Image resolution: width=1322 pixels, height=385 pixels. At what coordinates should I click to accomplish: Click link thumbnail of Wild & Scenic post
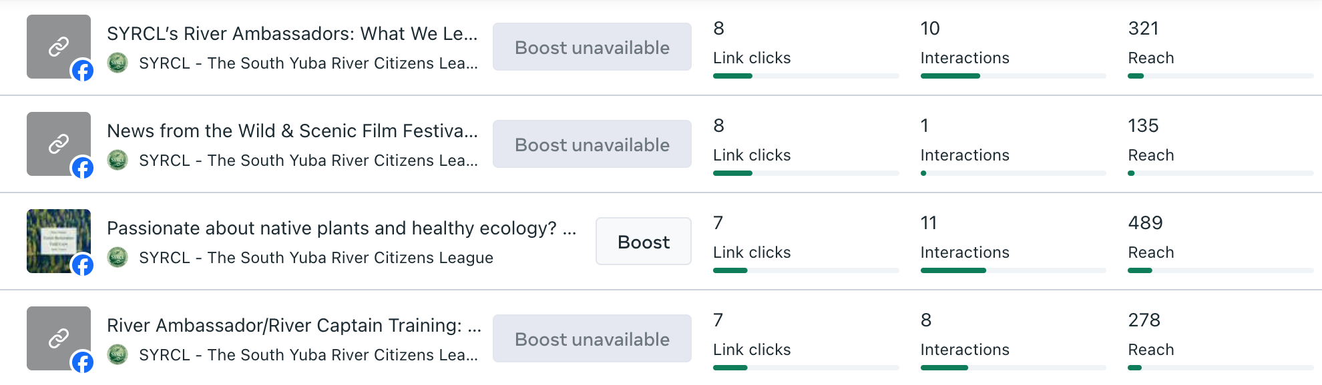click(x=57, y=143)
